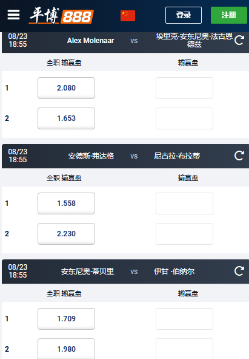Image resolution: width=249 pixels, height=359 pixels.
Task: Choose the 1.980 odds for 伊甘·伯纳尔
Action: 66,349
